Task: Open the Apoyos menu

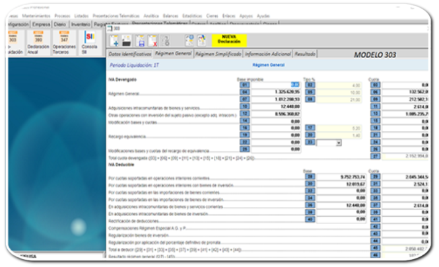Action: click(x=246, y=16)
